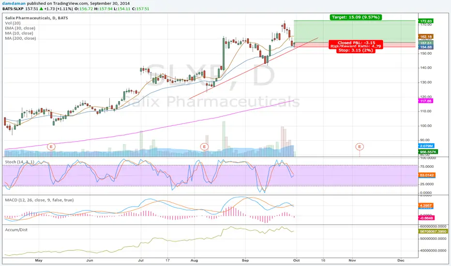The width and height of the screenshot is (451, 266).
Task: Click the 172.83 target price tag
Action: coord(426,21)
